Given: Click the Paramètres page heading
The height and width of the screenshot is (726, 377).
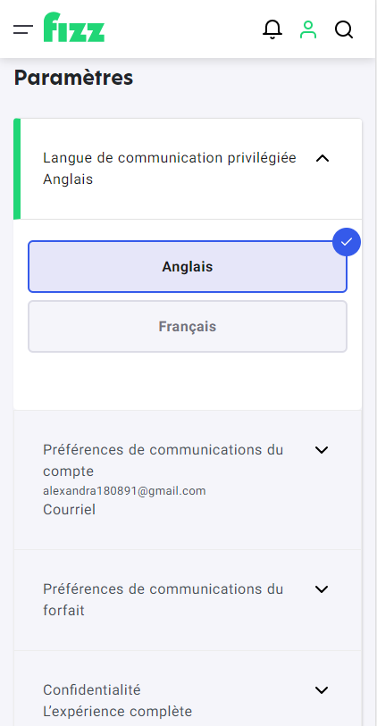Looking at the screenshot, I should pos(73,78).
